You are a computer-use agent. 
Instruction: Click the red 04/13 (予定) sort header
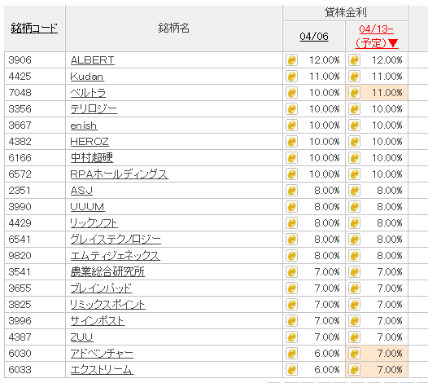point(377,37)
